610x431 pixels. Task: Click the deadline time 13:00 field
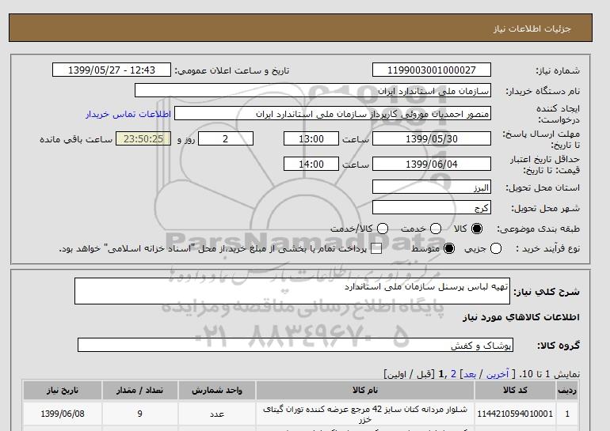[311, 138]
